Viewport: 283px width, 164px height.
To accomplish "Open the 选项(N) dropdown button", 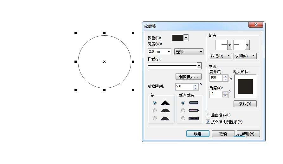I will pos(245,56).
